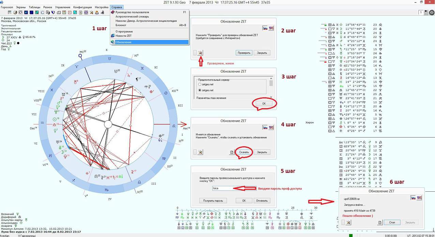Viewport: 435px width, 237px height.
Task: Click US flag in the file download dialog
Action: [x=419, y=198]
